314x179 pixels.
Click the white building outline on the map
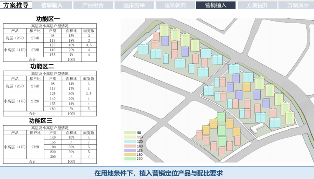point(259,127)
